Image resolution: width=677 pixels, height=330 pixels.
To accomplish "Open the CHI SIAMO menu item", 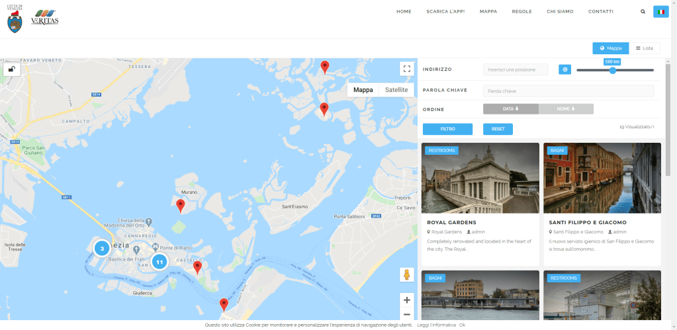I will coord(560,11).
